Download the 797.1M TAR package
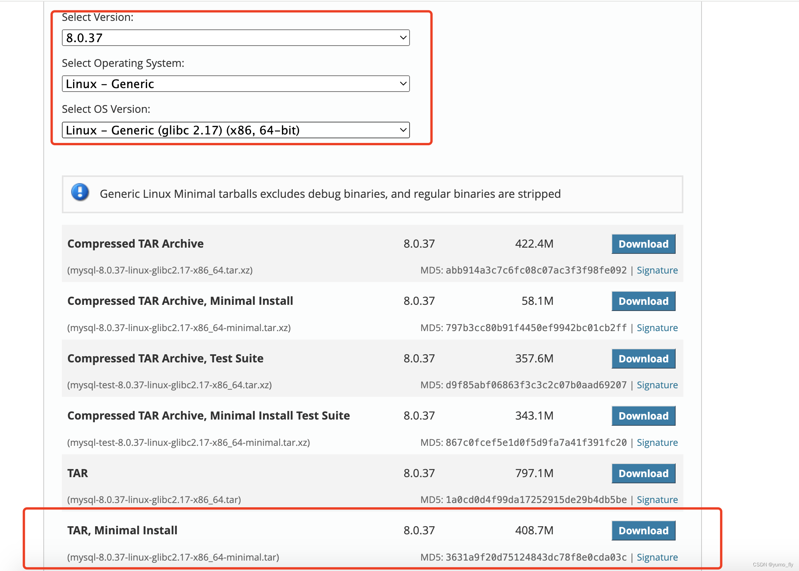Screen dimensions: 799x571 [x=644, y=473]
